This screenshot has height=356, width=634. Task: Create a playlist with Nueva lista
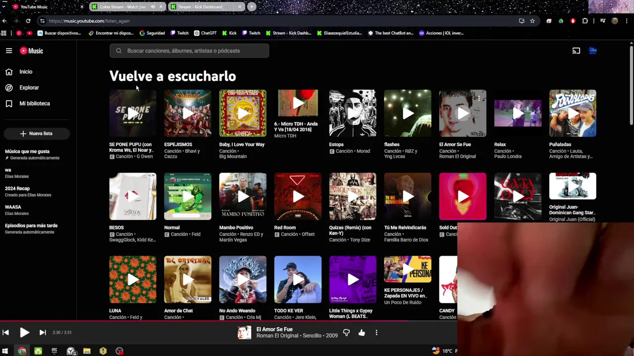click(37, 133)
